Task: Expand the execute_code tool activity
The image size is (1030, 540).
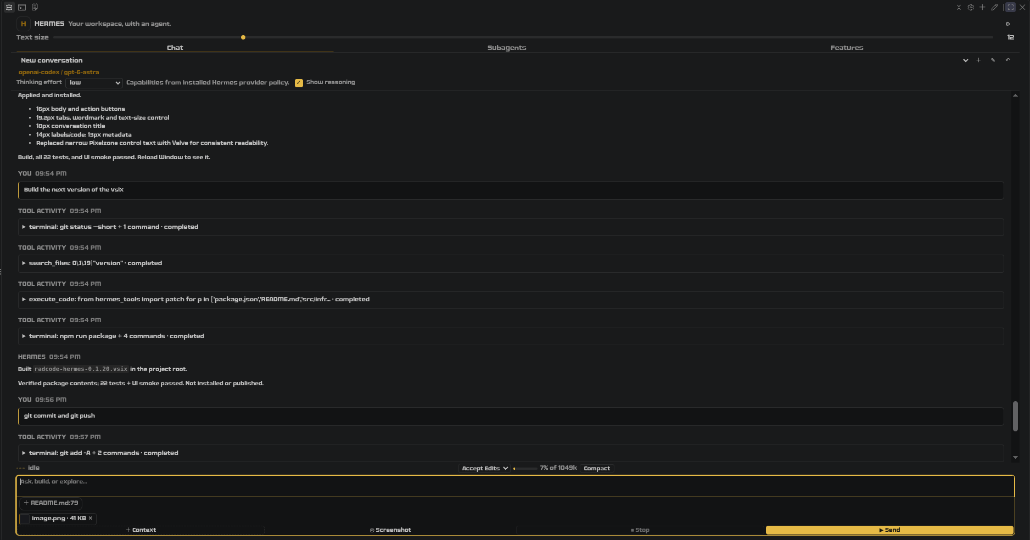Action: [511, 300]
